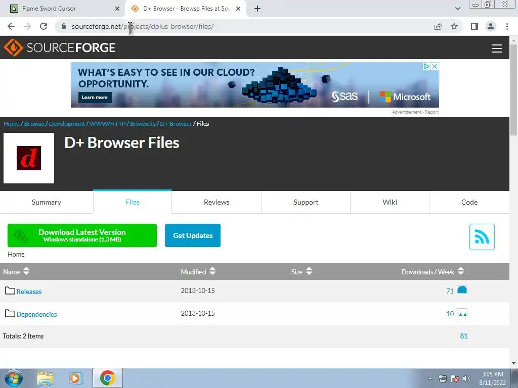Click the page vertical scrollbar thumb
Screen dimensions: 518x388
point(514,89)
